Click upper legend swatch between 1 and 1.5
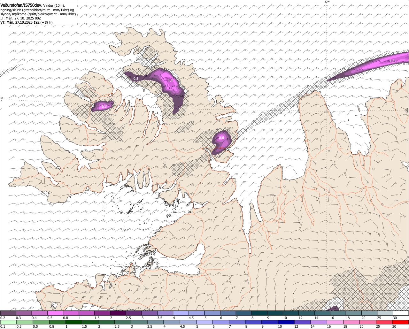 87,313
